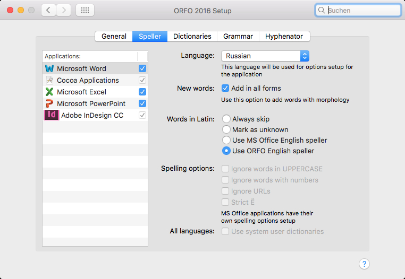
Task: Click the Suchen search field
Action: coord(362,10)
